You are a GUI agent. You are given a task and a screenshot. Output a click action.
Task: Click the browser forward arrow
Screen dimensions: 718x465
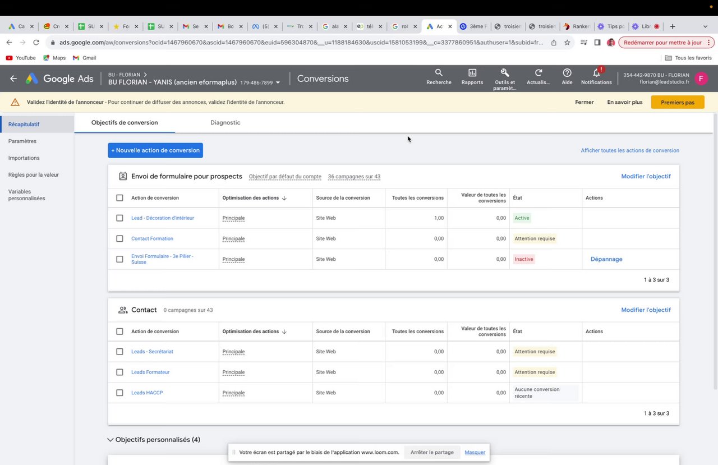[x=22, y=42]
